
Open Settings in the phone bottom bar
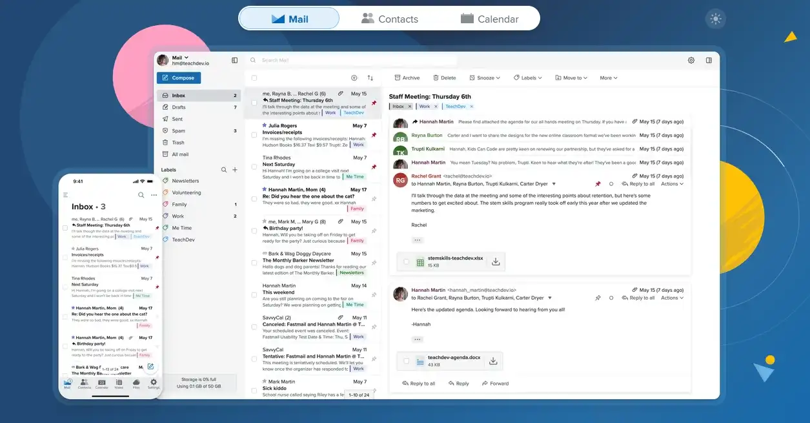153,384
